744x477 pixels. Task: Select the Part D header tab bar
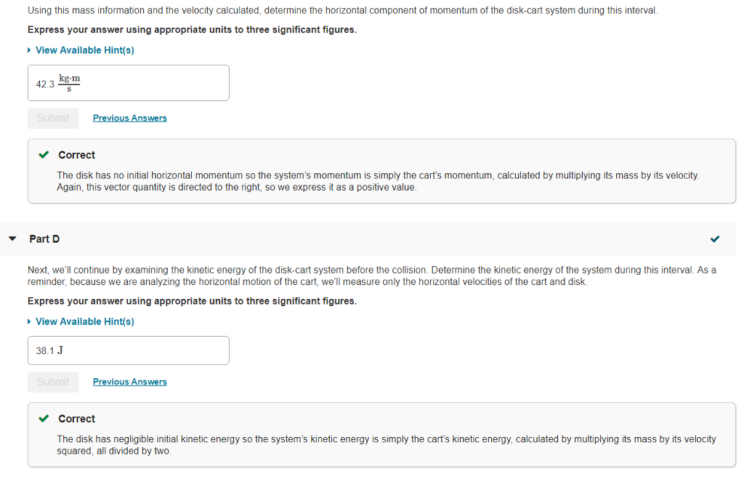point(372,238)
